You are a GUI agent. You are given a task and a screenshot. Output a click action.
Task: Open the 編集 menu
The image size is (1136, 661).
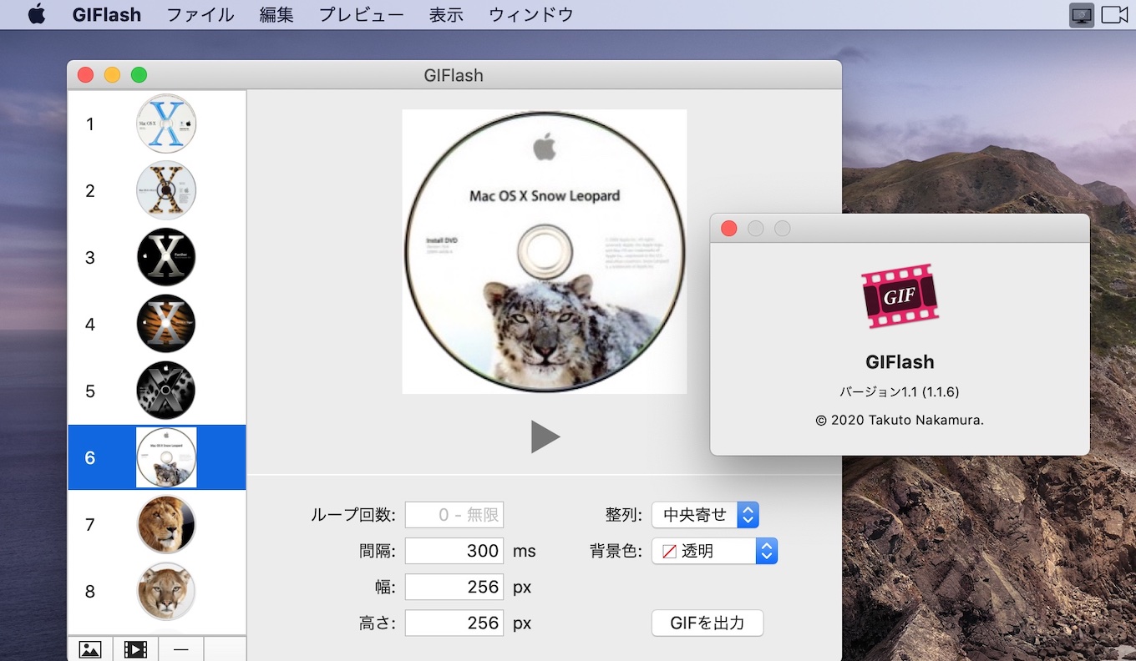point(276,14)
